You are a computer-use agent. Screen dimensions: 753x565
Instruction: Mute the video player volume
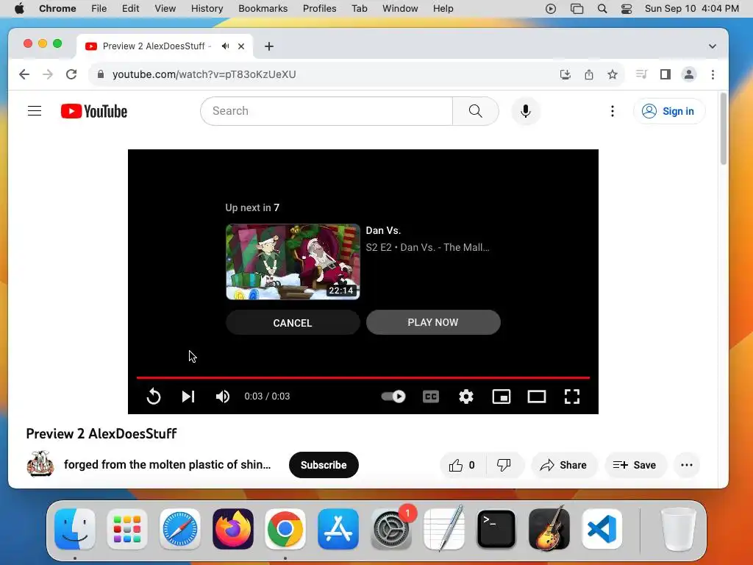click(x=222, y=397)
